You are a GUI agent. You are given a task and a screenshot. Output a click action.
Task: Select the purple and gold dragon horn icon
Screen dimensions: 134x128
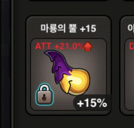tap(67, 72)
